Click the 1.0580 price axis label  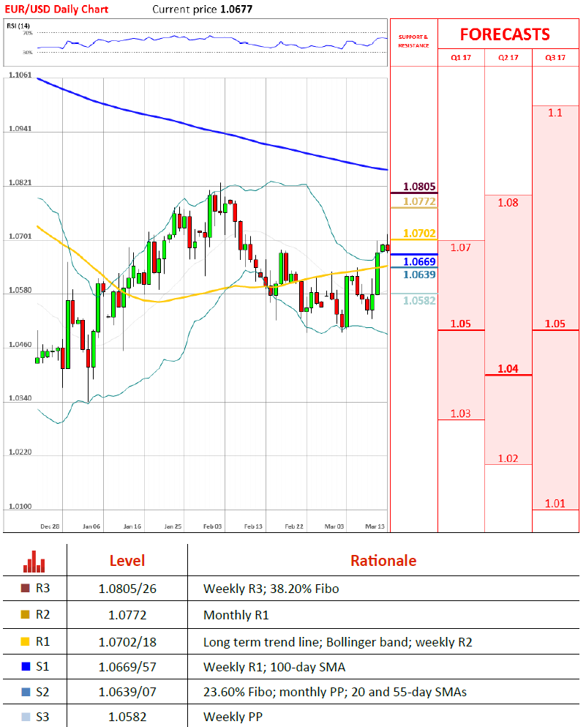pyautogui.click(x=20, y=290)
